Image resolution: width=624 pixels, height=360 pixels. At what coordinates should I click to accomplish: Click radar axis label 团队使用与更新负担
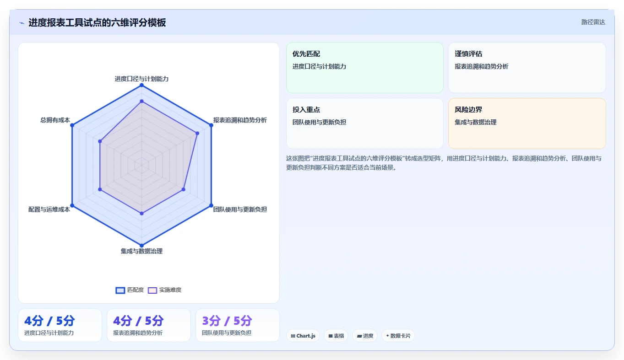point(240,210)
